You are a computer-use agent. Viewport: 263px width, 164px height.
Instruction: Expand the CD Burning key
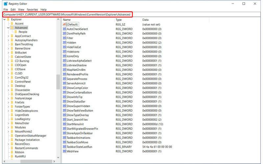pyautogui.click(x=8, y=61)
